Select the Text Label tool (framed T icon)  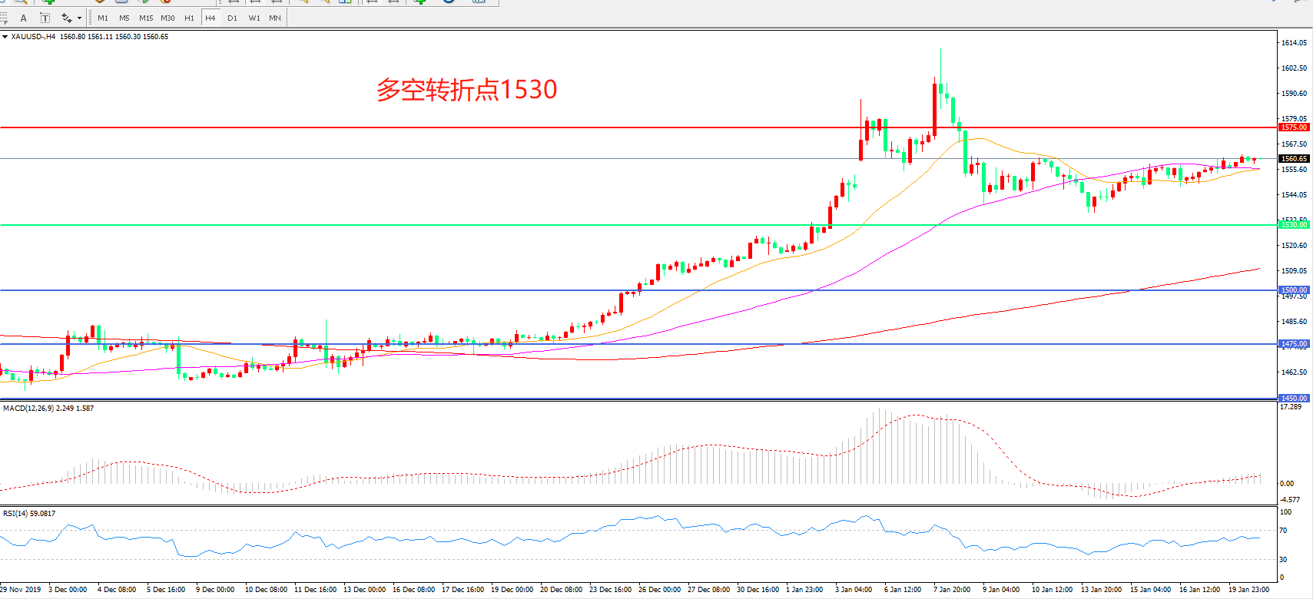point(45,18)
